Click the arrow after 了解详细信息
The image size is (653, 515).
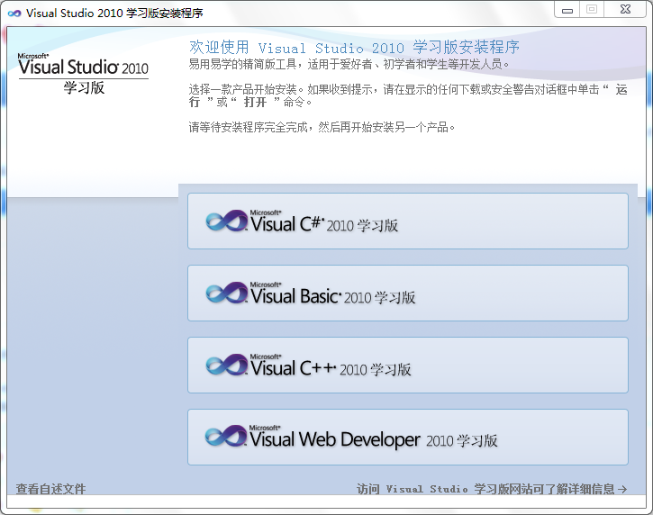point(622,489)
